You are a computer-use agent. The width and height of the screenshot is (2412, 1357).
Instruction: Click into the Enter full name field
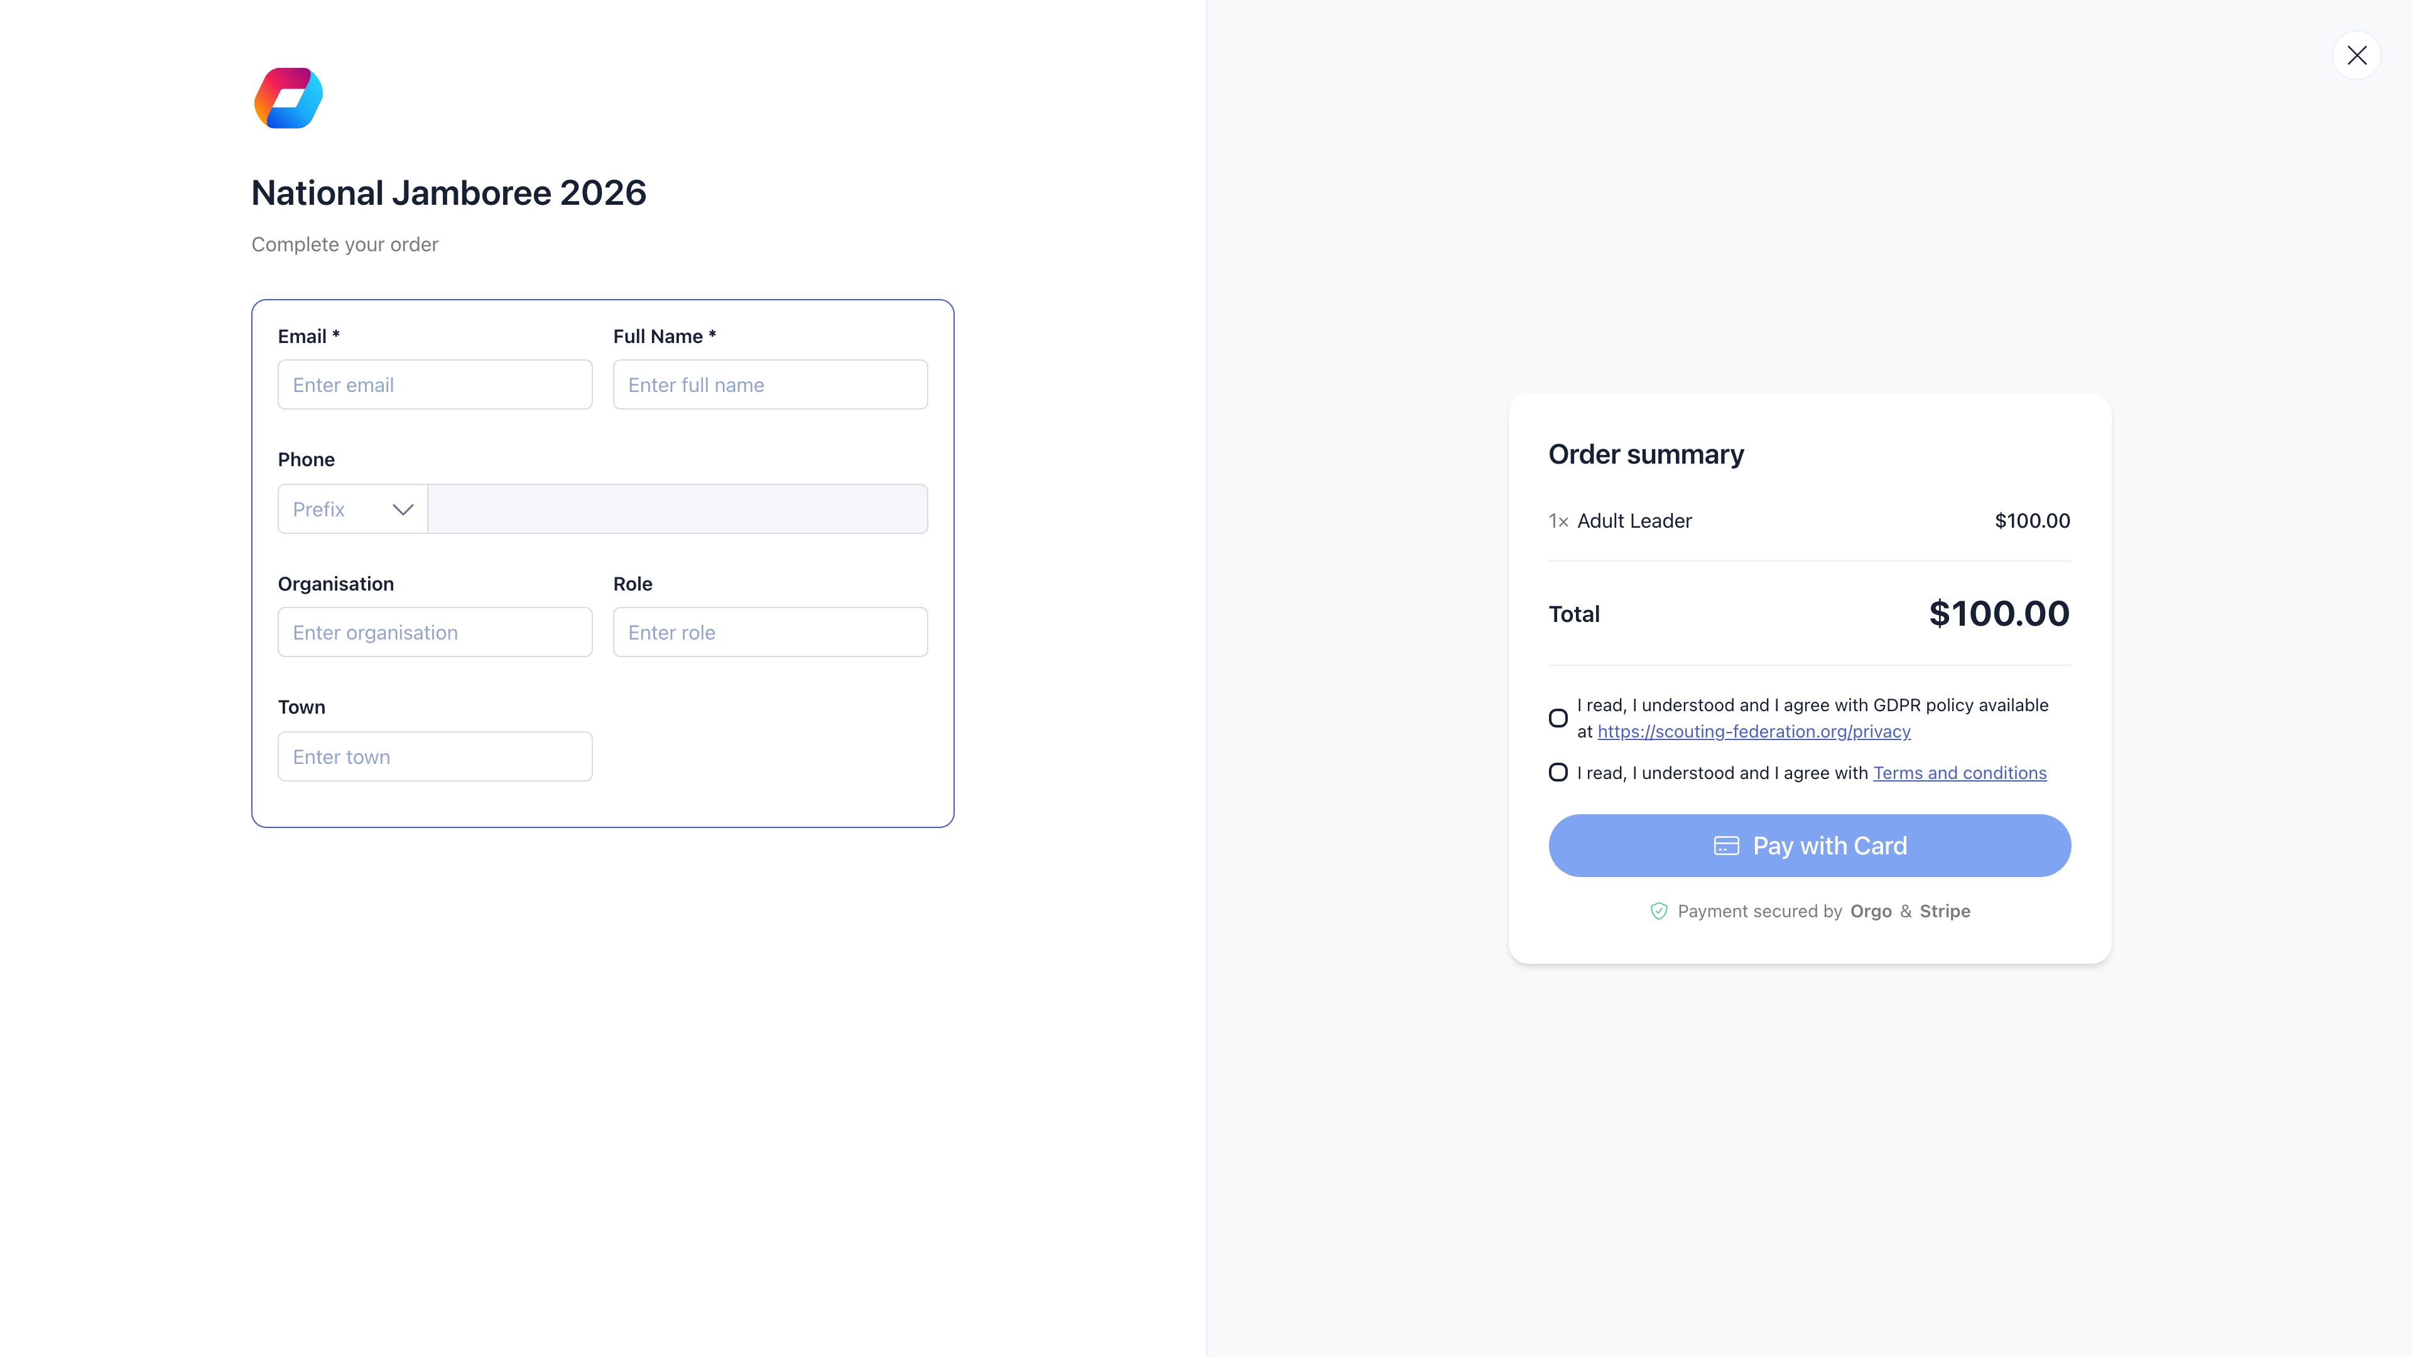point(769,384)
